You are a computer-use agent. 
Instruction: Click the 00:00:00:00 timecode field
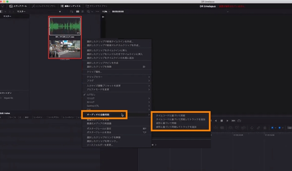118,12
